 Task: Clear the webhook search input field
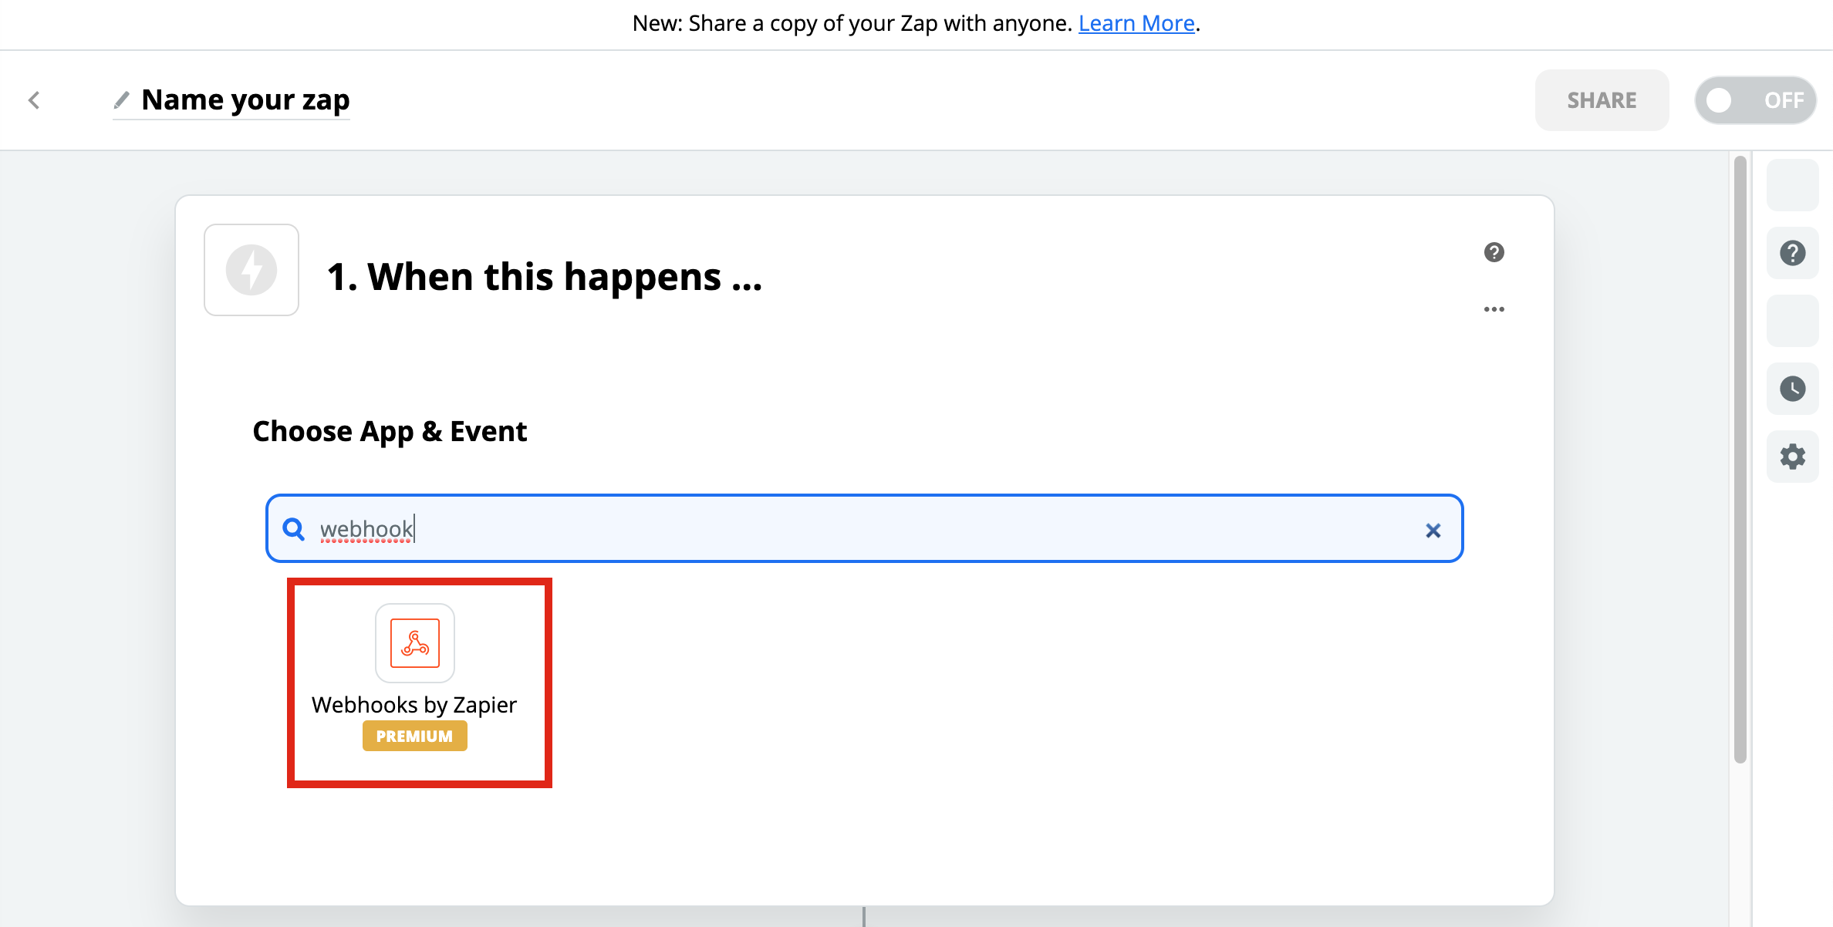(x=1432, y=530)
